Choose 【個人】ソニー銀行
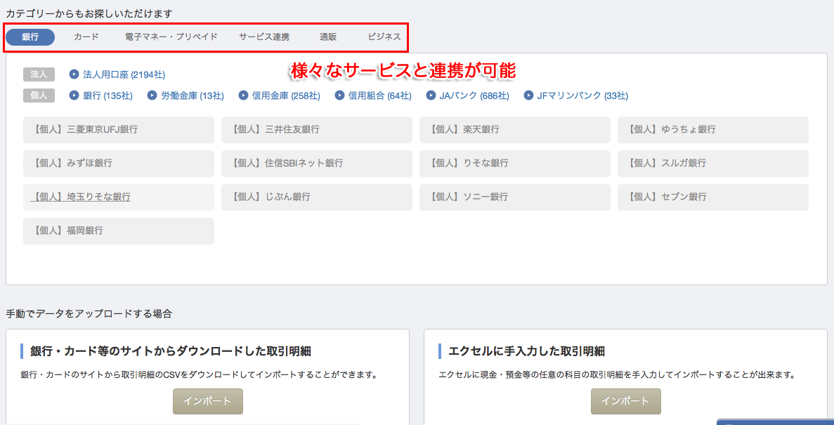This screenshot has height=425, width=834. tap(515, 197)
